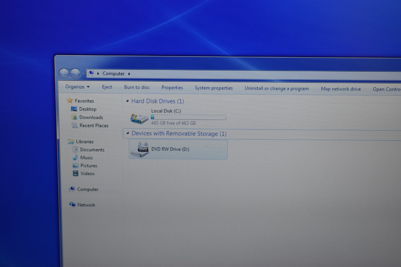Click the Music note icon

[75, 157]
